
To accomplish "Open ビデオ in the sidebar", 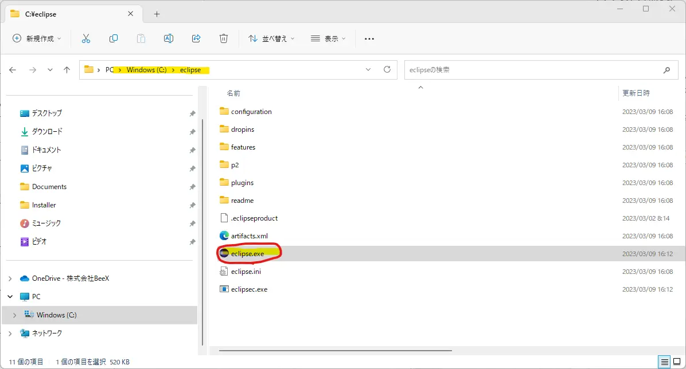I will tap(40, 241).
